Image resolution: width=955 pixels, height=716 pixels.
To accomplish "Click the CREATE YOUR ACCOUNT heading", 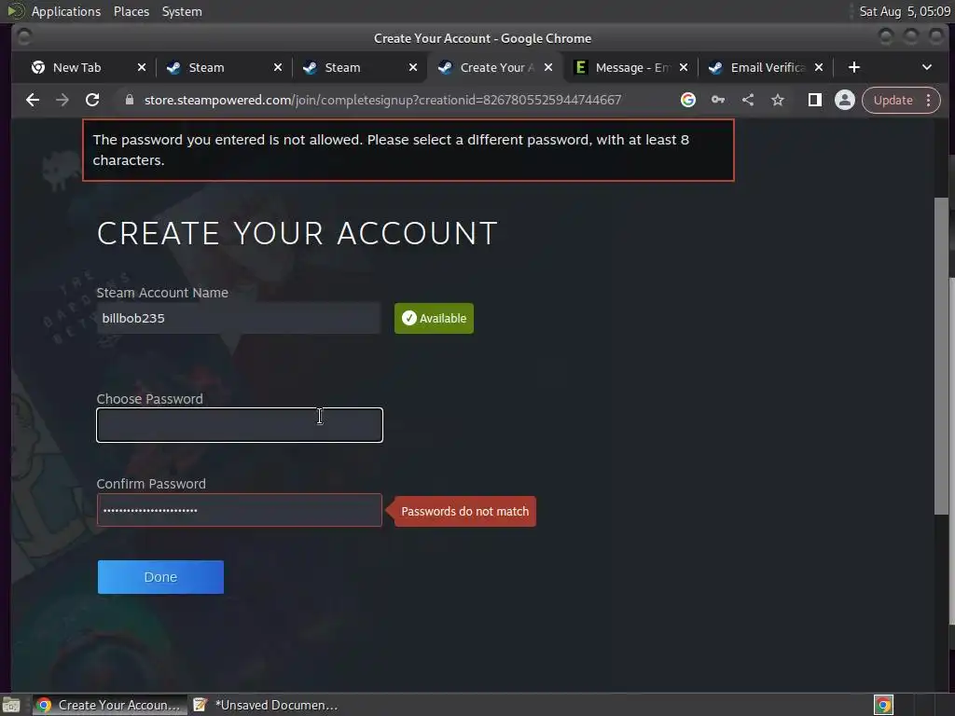I will [x=298, y=233].
